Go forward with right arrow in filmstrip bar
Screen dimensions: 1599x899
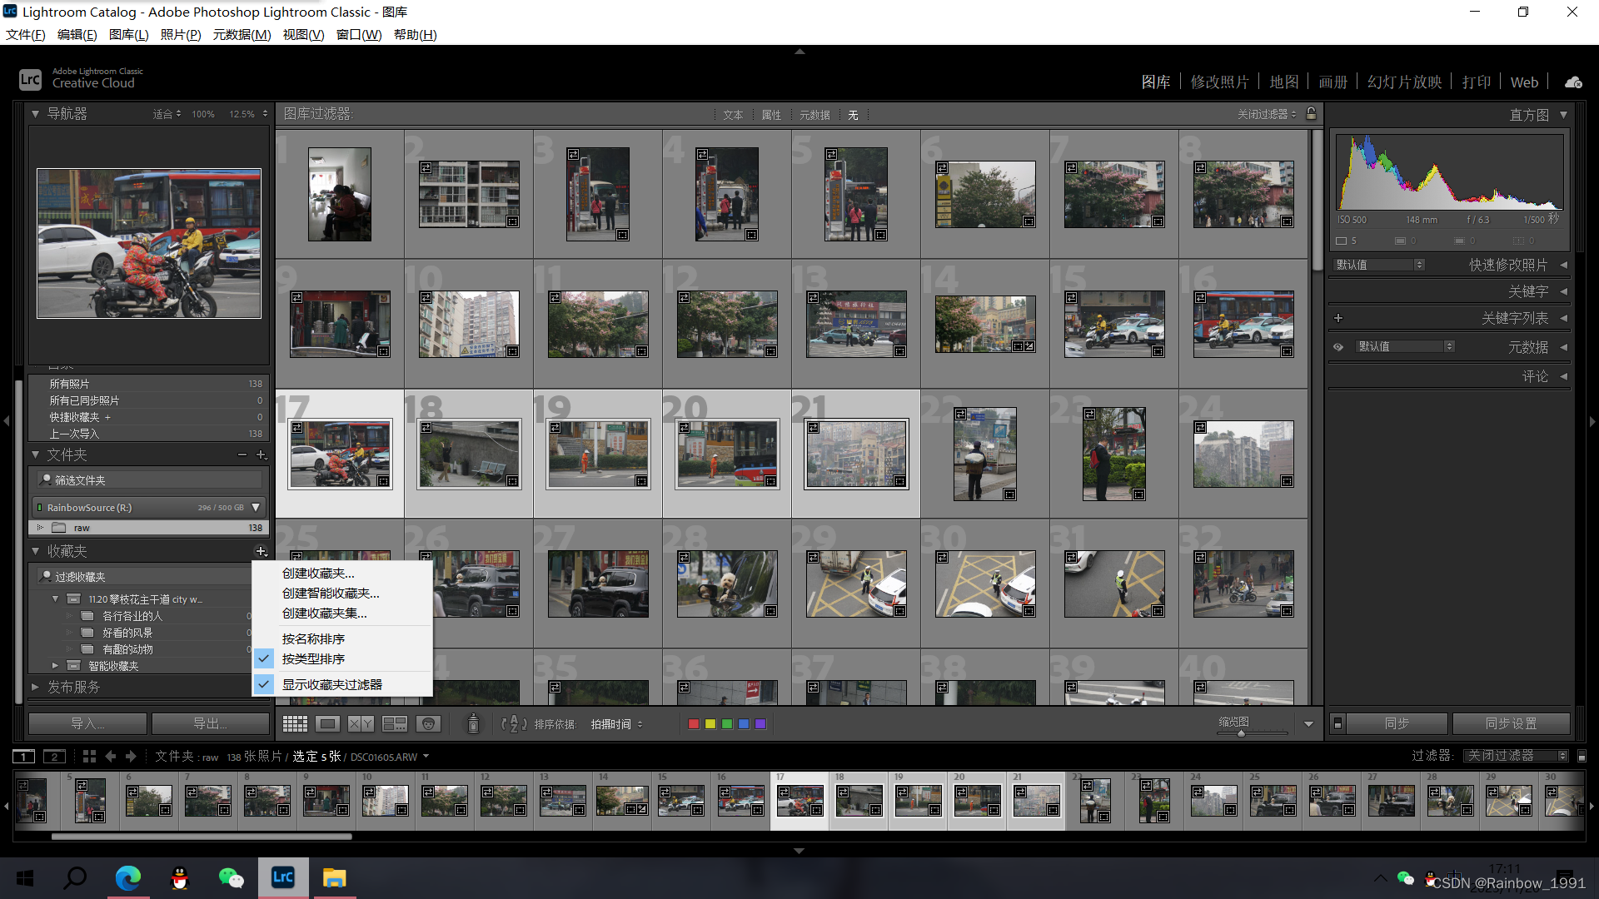[x=131, y=757]
